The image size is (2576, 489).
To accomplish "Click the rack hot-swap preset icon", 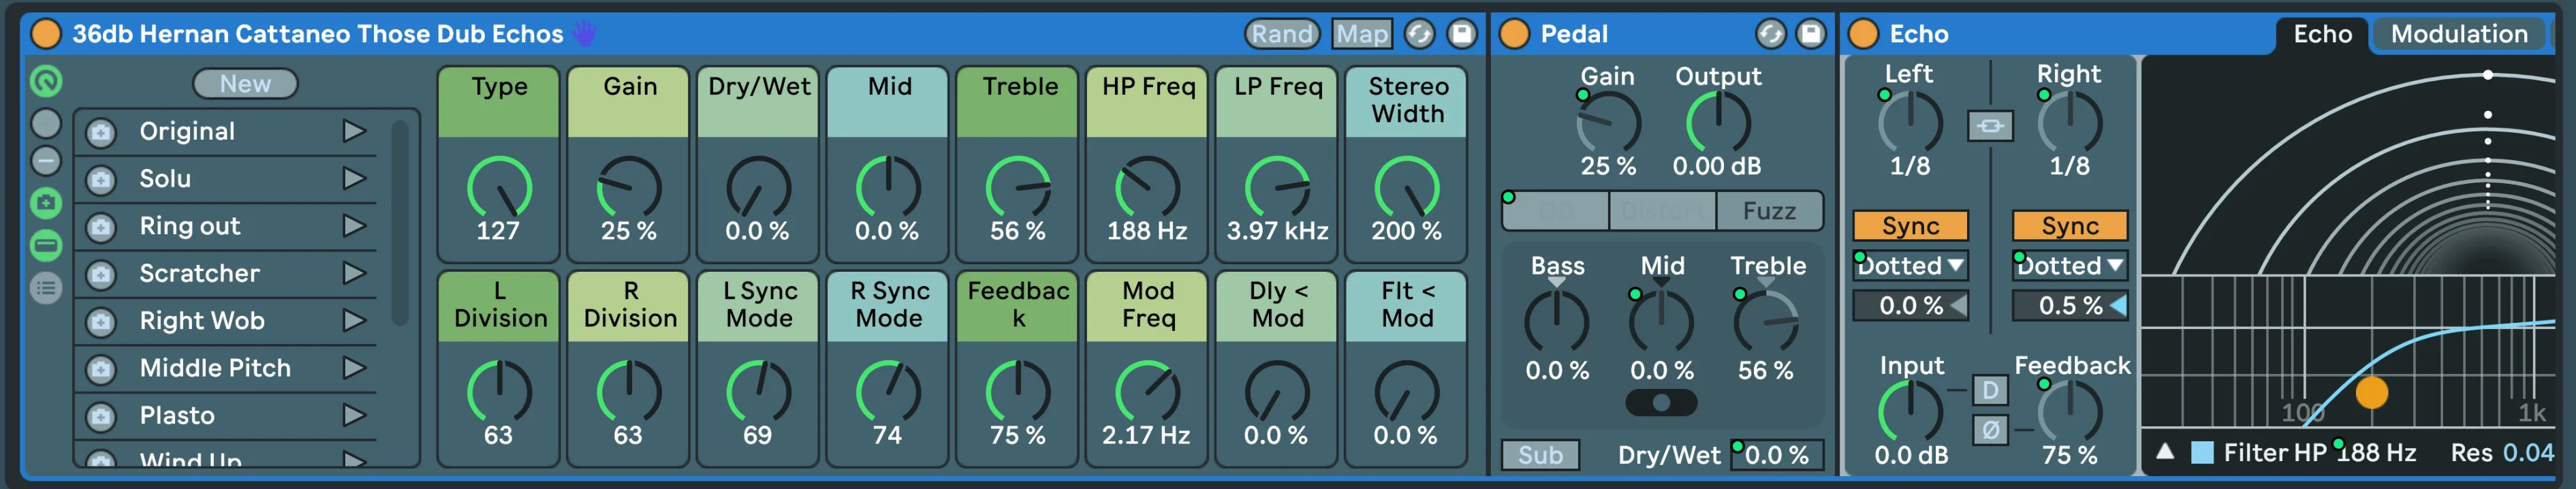I will pyautogui.click(x=1419, y=34).
